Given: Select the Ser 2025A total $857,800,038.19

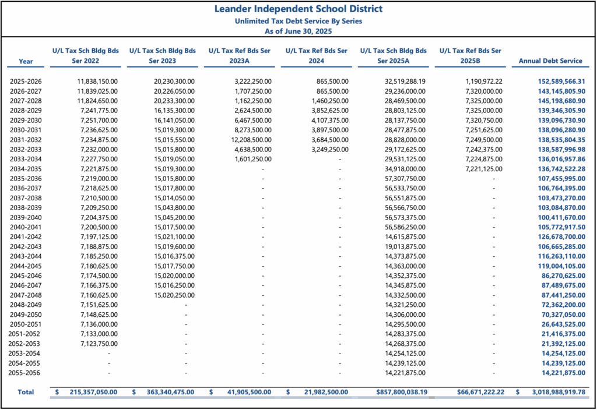Looking at the screenshot, I should click(x=402, y=392).
